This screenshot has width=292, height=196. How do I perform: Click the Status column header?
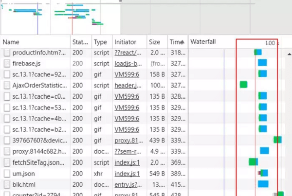(80, 42)
